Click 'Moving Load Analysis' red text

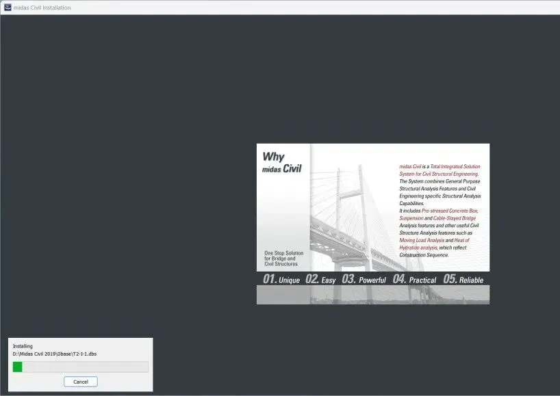click(x=422, y=241)
